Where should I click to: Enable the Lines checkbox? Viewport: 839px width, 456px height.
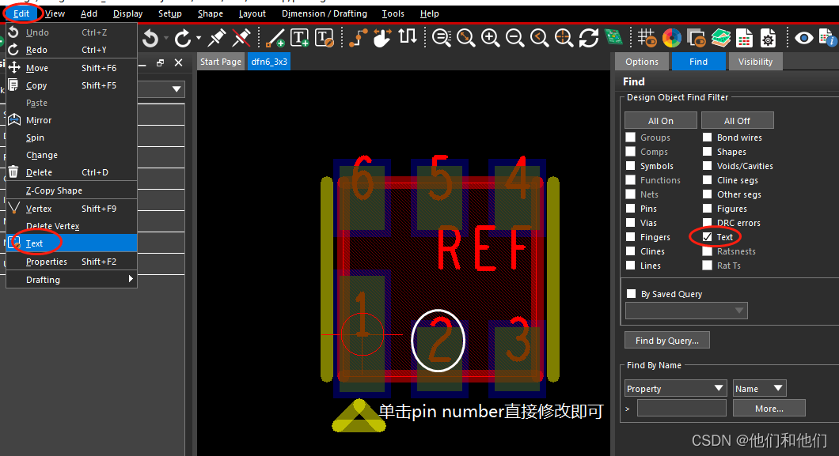point(631,266)
